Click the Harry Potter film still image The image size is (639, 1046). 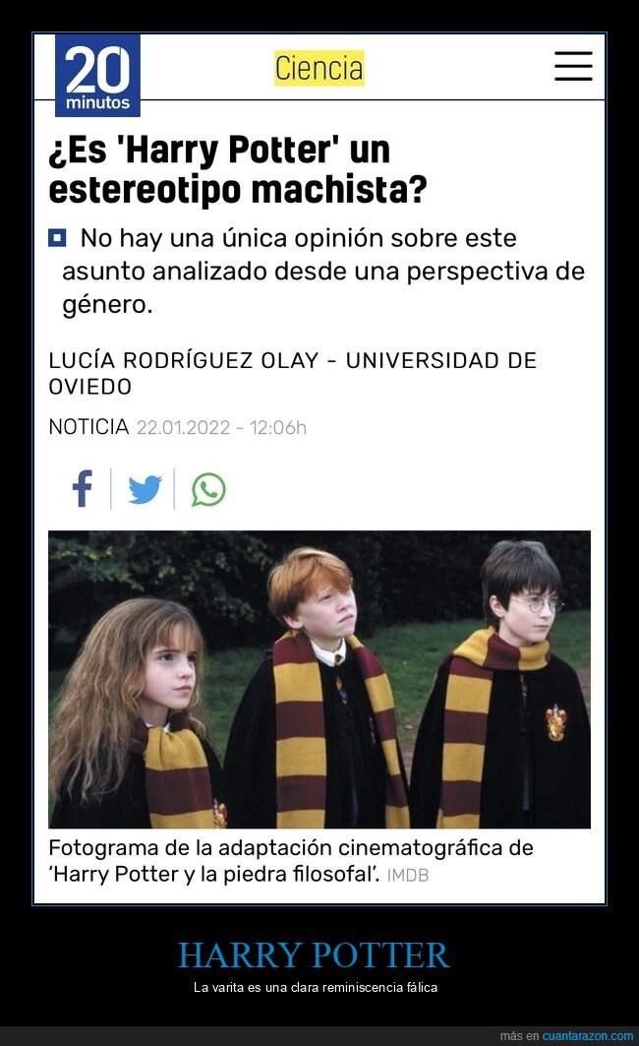point(319,679)
